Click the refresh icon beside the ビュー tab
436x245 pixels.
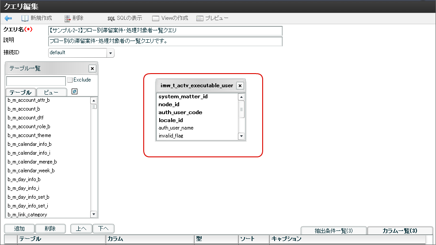click(x=74, y=92)
